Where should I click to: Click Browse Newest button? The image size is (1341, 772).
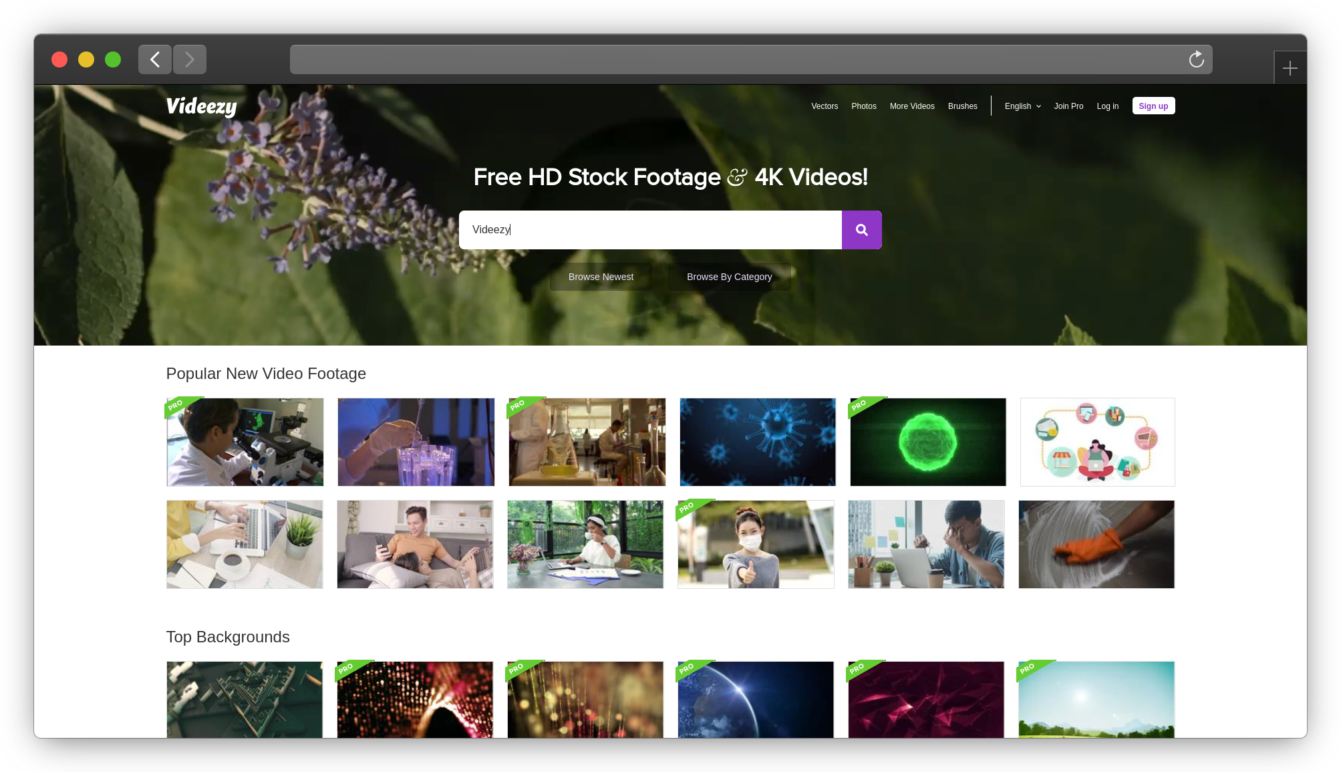[600, 277]
